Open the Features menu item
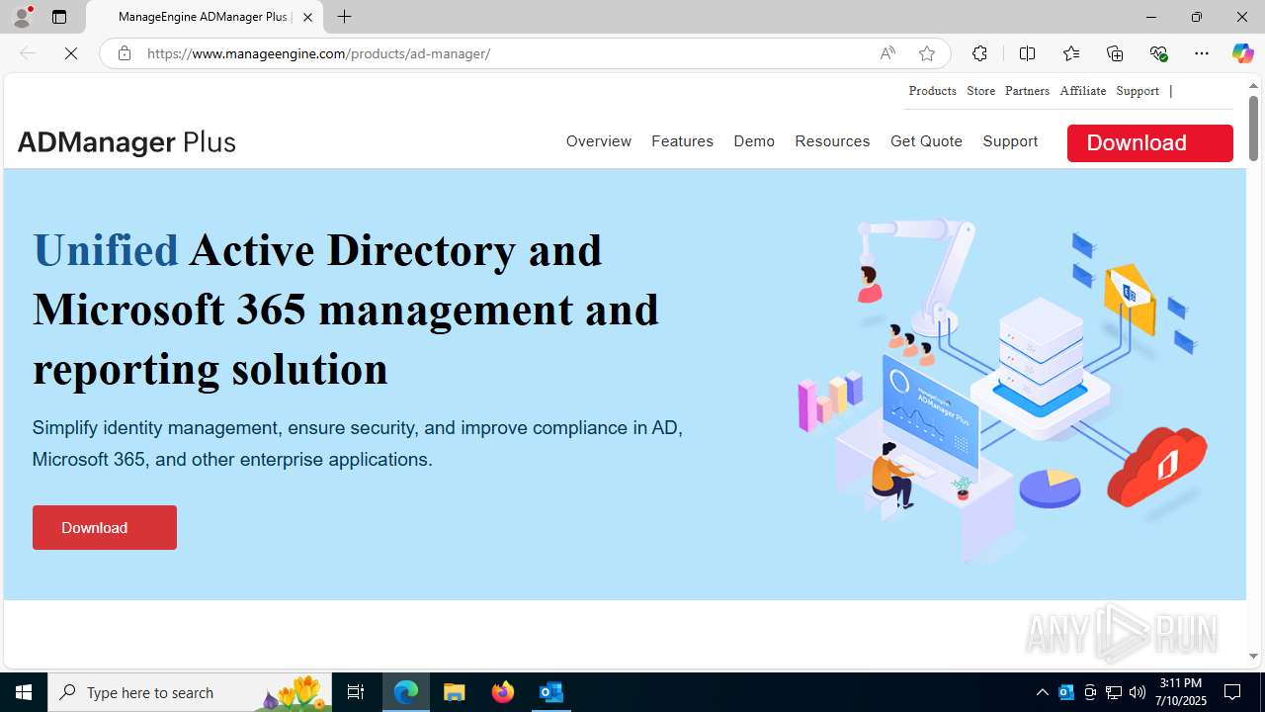Viewport: 1265px width, 712px height. [682, 141]
